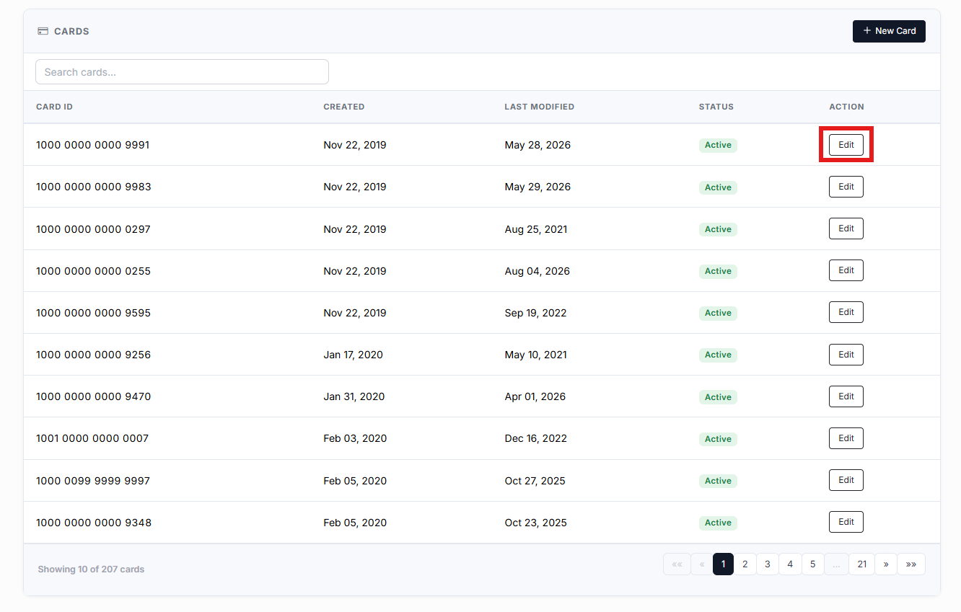Go to page 3 of cards
The height and width of the screenshot is (612, 961).
pyautogui.click(x=768, y=564)
